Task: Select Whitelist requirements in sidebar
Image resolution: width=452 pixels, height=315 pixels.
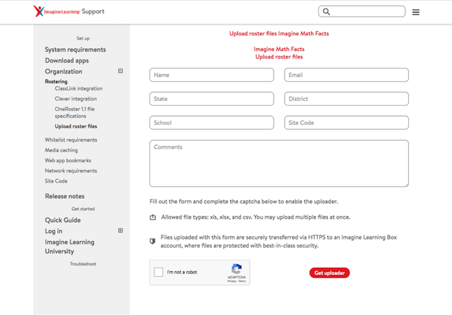Action: pos(70,140)
